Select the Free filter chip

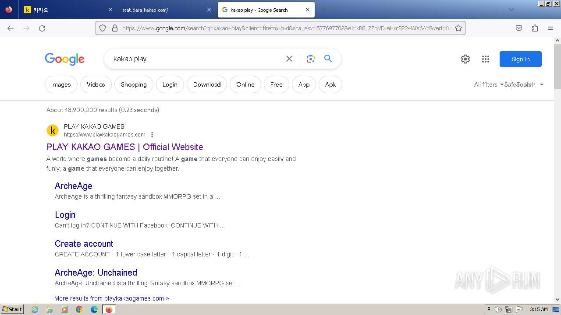[276, 84]
